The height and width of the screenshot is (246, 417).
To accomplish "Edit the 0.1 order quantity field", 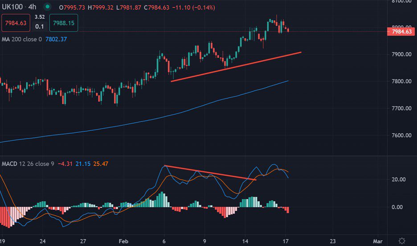I will 40,27.
